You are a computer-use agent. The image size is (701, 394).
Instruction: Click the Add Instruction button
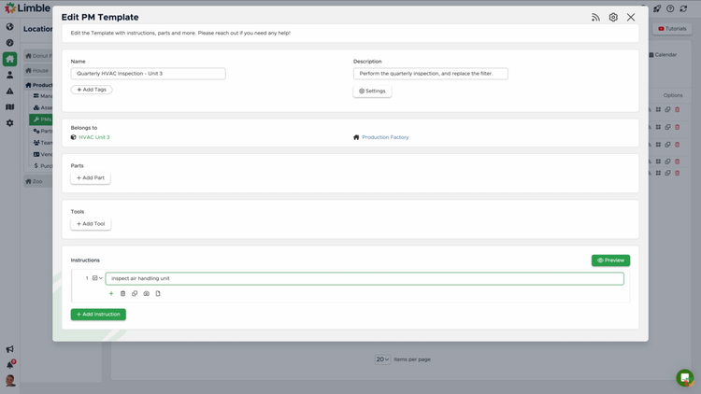coord(98,315)
